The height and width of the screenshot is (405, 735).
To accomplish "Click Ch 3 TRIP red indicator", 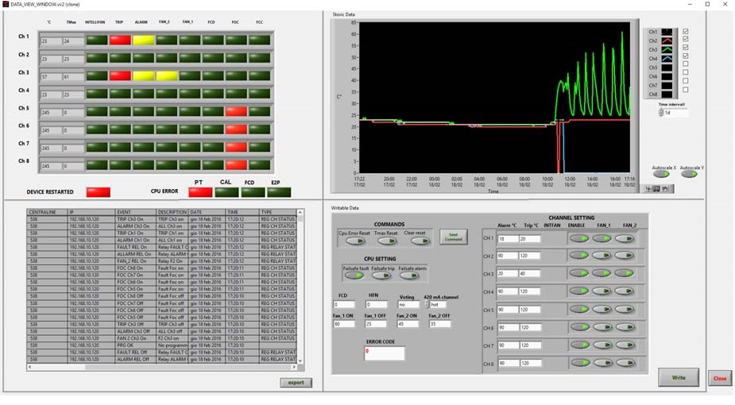I will point(121,76).
